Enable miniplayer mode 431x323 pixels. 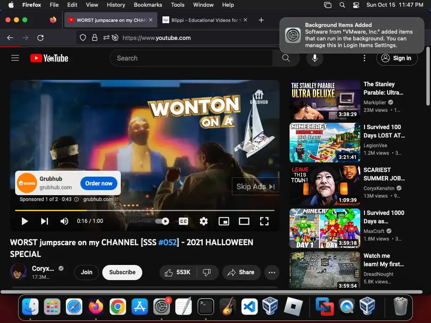(224, 221)
